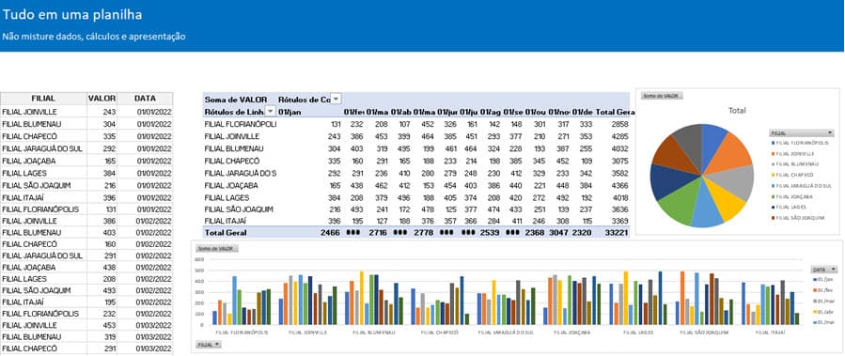Select the FILIAL ITAJAÍ row label in the pivot table

(227, 221)
